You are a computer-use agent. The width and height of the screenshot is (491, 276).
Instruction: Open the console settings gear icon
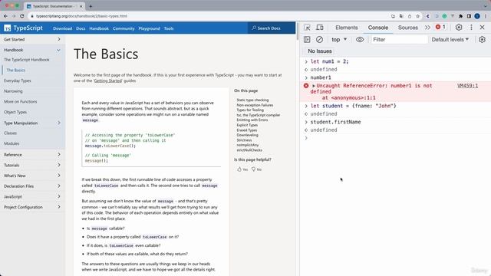pyautogui.click(x=482, y=39)
